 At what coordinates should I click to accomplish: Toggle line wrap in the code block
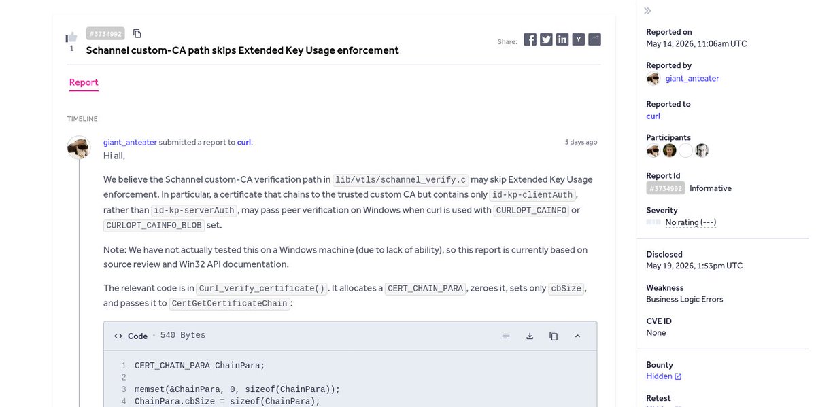pos(506,336)
